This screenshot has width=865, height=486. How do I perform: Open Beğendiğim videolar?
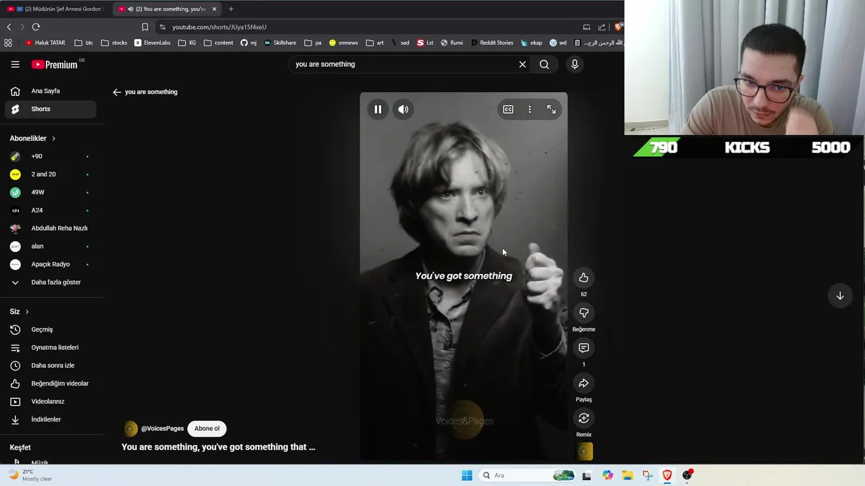click(50, 383)
